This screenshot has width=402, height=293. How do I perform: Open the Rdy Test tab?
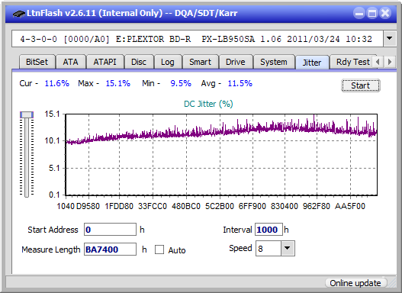click(x=352, y=62)
